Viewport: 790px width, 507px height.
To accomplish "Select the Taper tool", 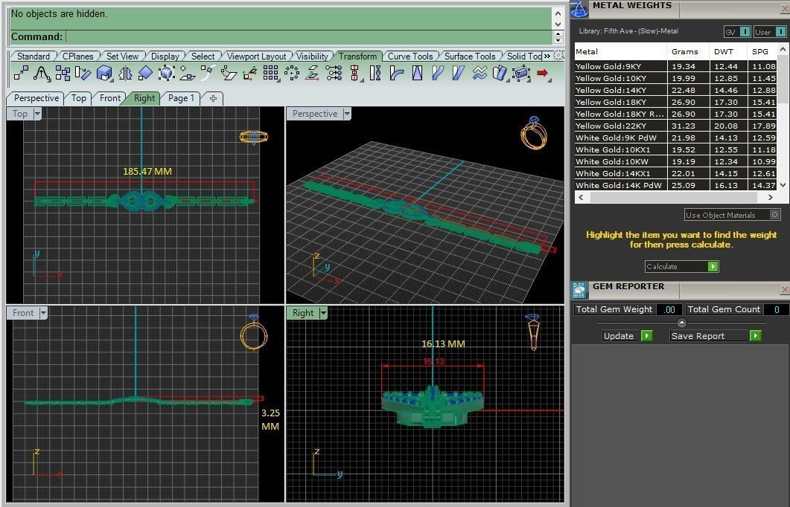I will click(x=417, y=74).
